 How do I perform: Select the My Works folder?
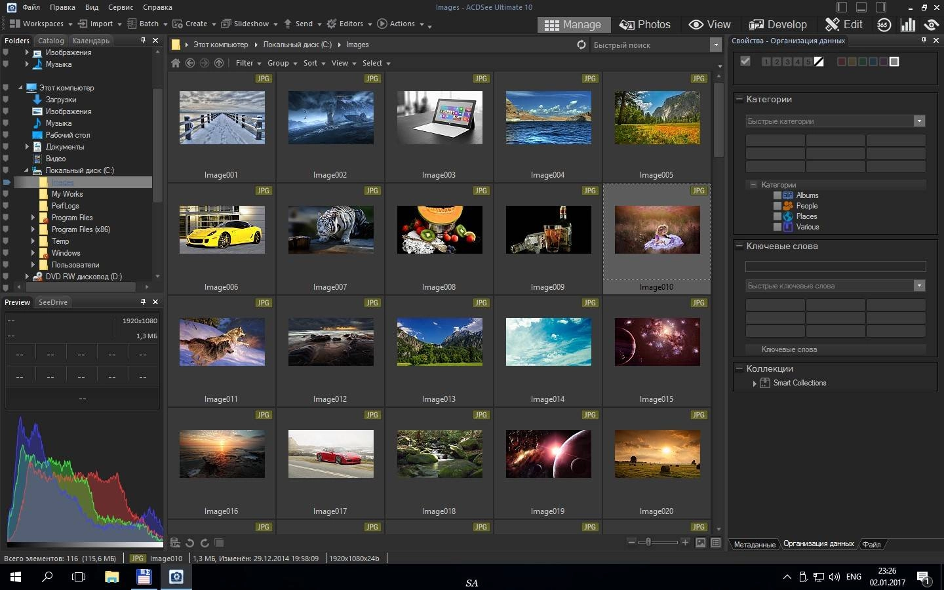point(67,194)
